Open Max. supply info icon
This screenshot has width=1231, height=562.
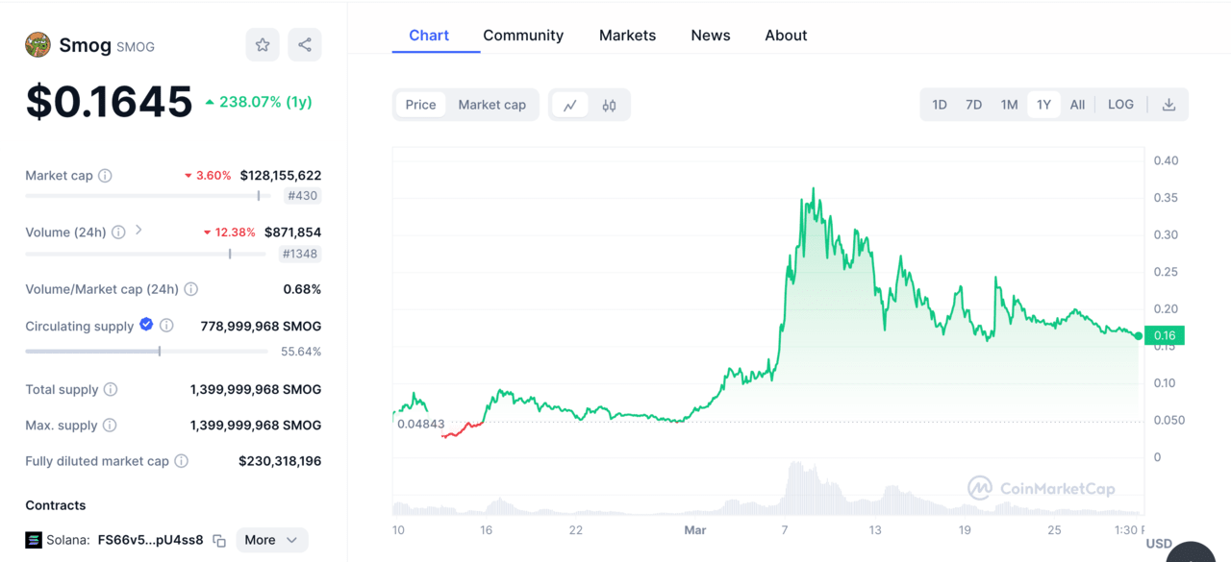pos(110,425)
